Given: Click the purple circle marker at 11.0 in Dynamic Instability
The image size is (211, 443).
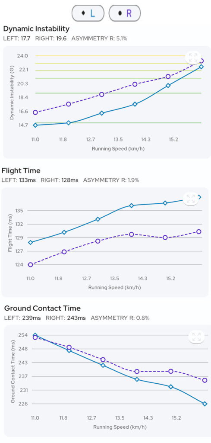Looking at the screenshot, I should (35, 112).
